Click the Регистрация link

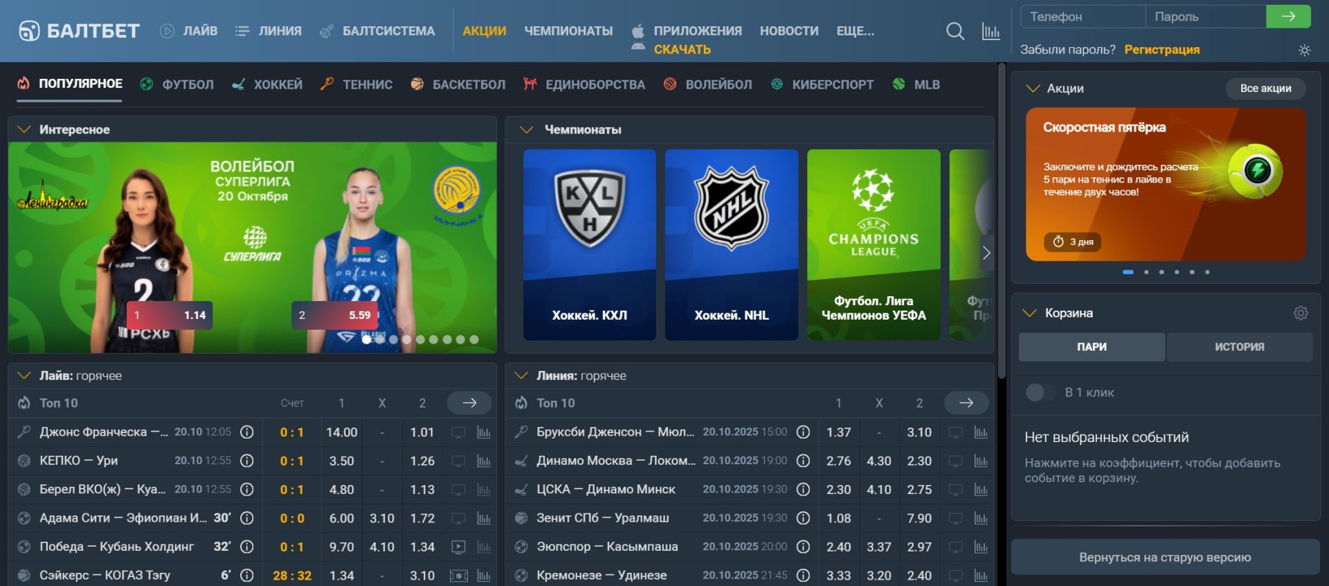(x=1161, y=50)
